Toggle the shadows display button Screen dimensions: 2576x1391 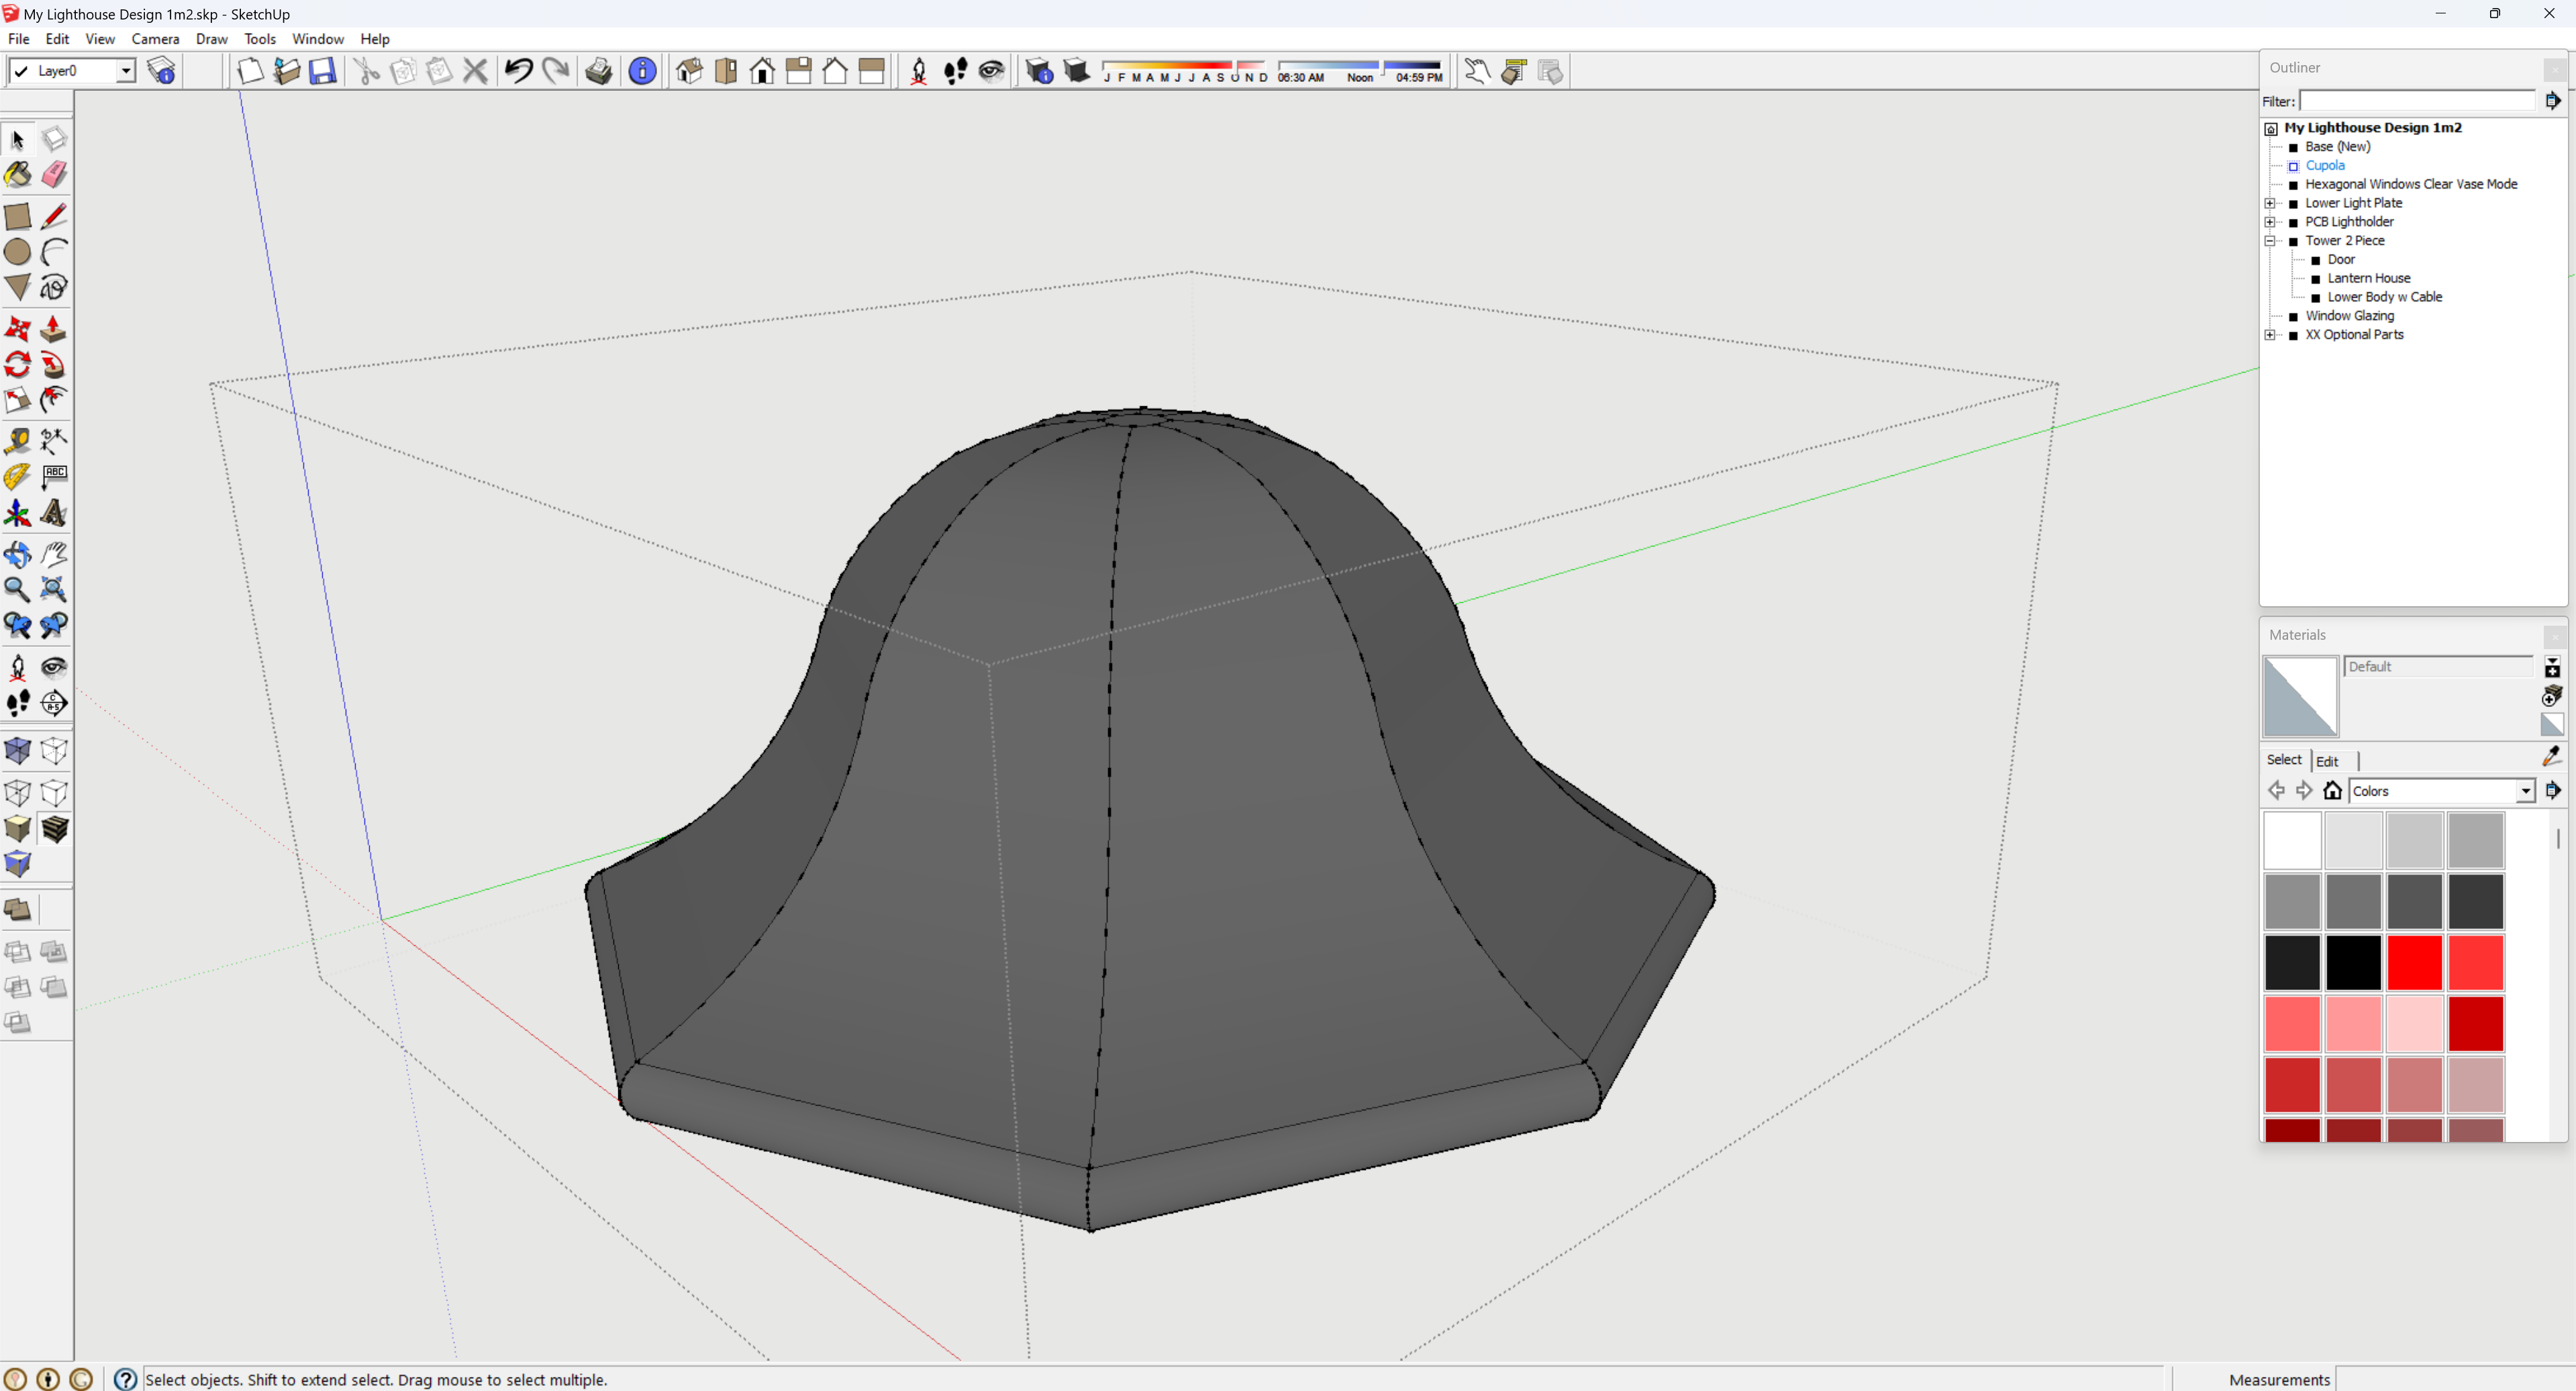pos(1076,71)
